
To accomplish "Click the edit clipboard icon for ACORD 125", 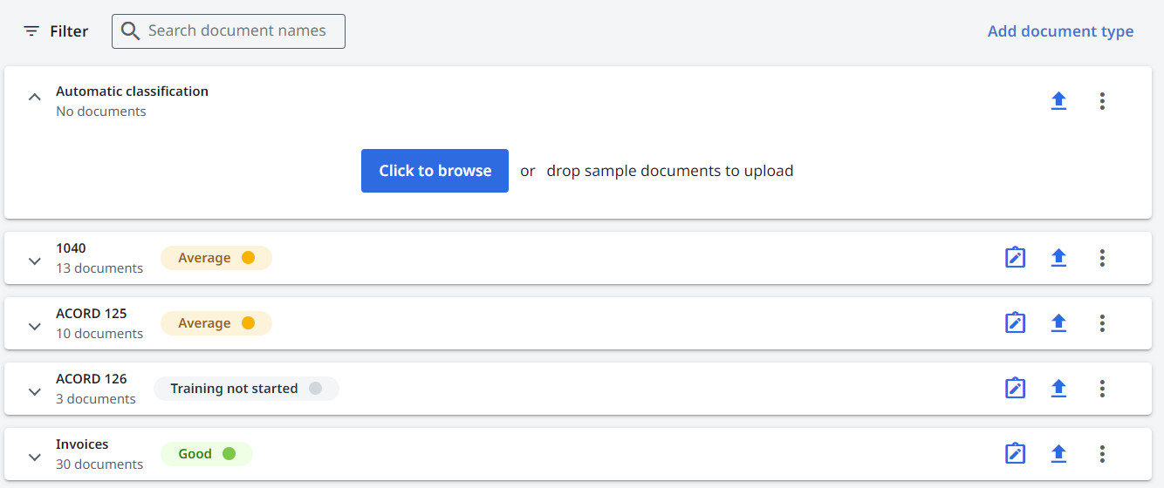I will 1015,323.
